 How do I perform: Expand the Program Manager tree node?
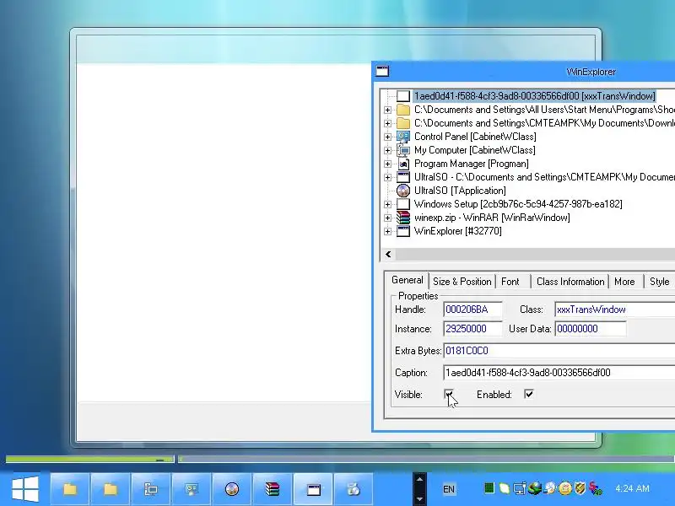click(387, 164)
